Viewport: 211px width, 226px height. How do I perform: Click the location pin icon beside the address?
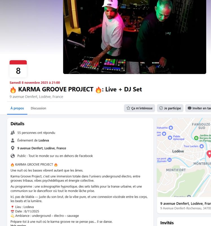[13, 148]
